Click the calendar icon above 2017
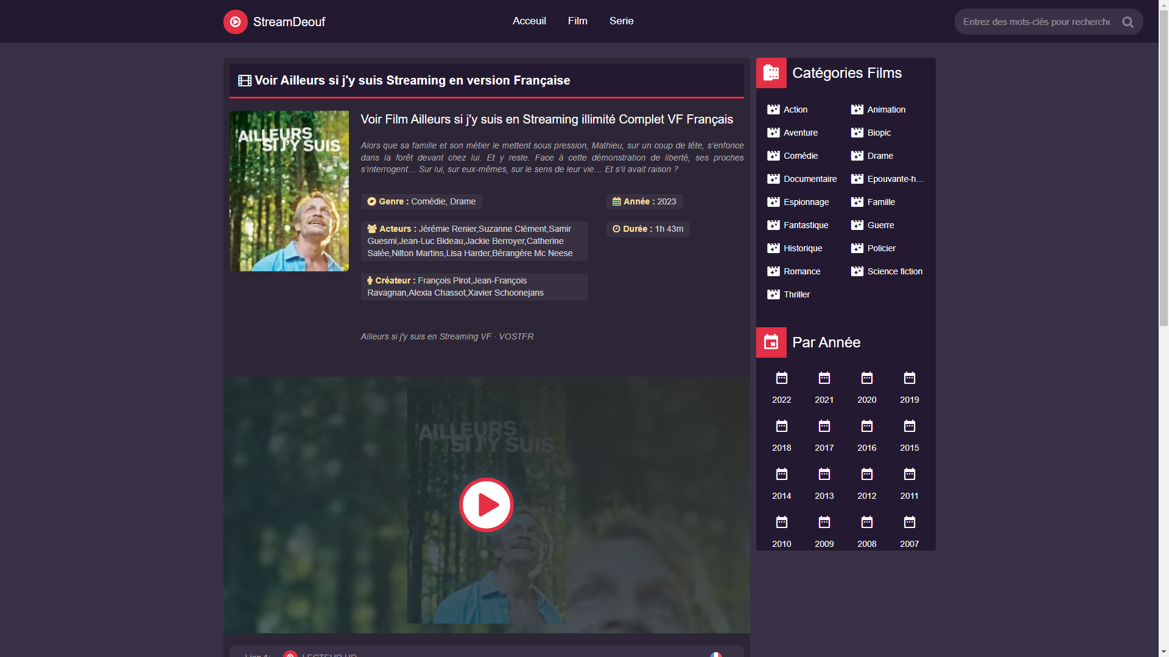Screen dimensions: 1169x657 click(824, 426)
